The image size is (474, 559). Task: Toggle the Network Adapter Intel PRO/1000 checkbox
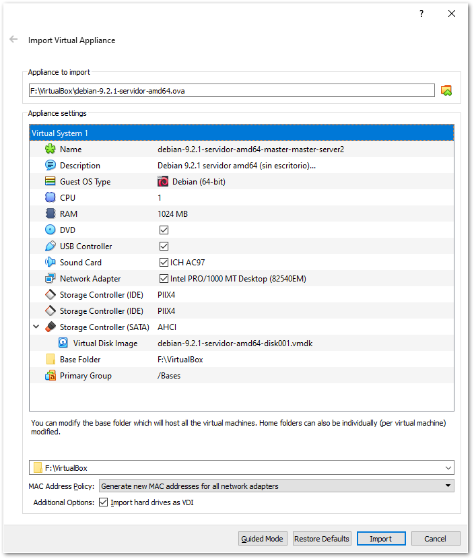point(164,278)
